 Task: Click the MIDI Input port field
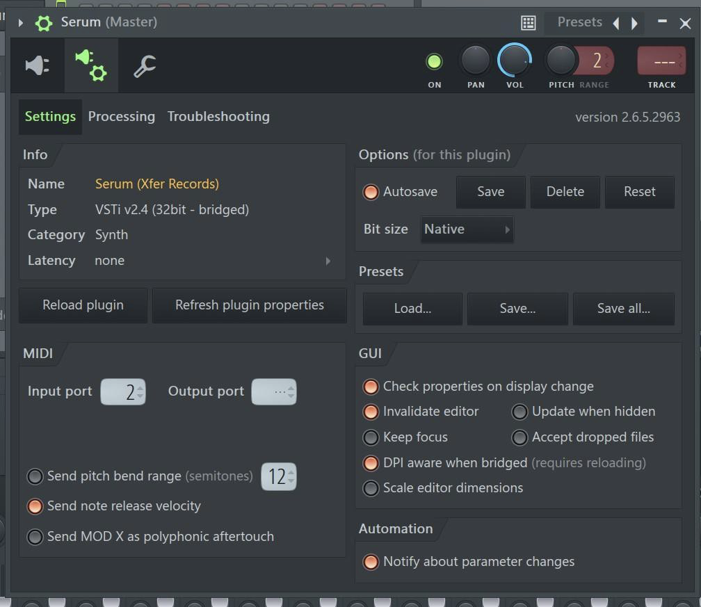point(123,392)
